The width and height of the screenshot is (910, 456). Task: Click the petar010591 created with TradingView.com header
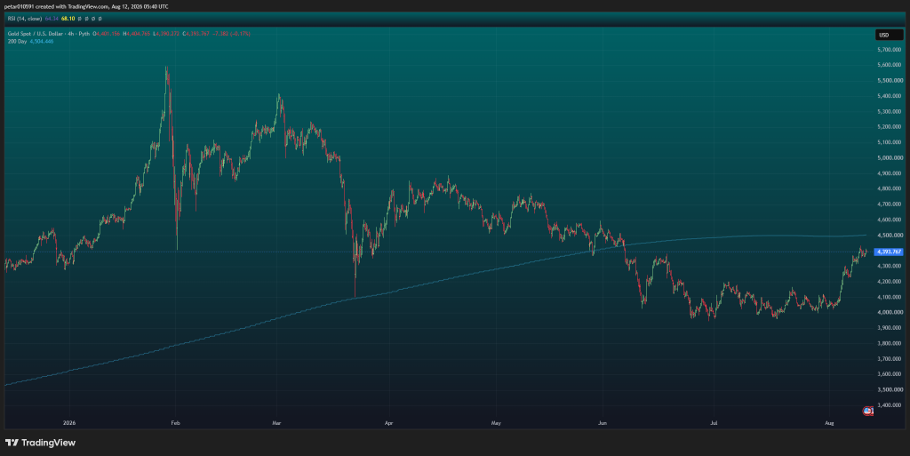[x=86, y=6]
